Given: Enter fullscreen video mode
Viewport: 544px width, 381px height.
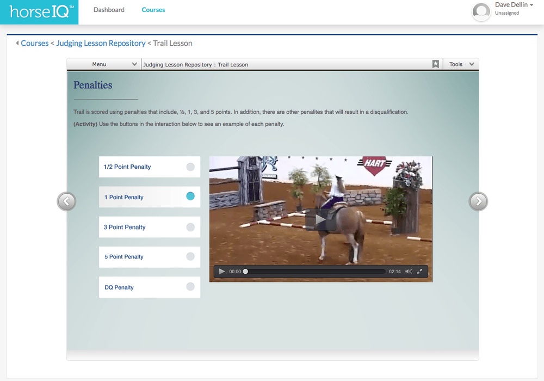Looking at the screenshot, I should pyautogui.click(x=420, y=272).
